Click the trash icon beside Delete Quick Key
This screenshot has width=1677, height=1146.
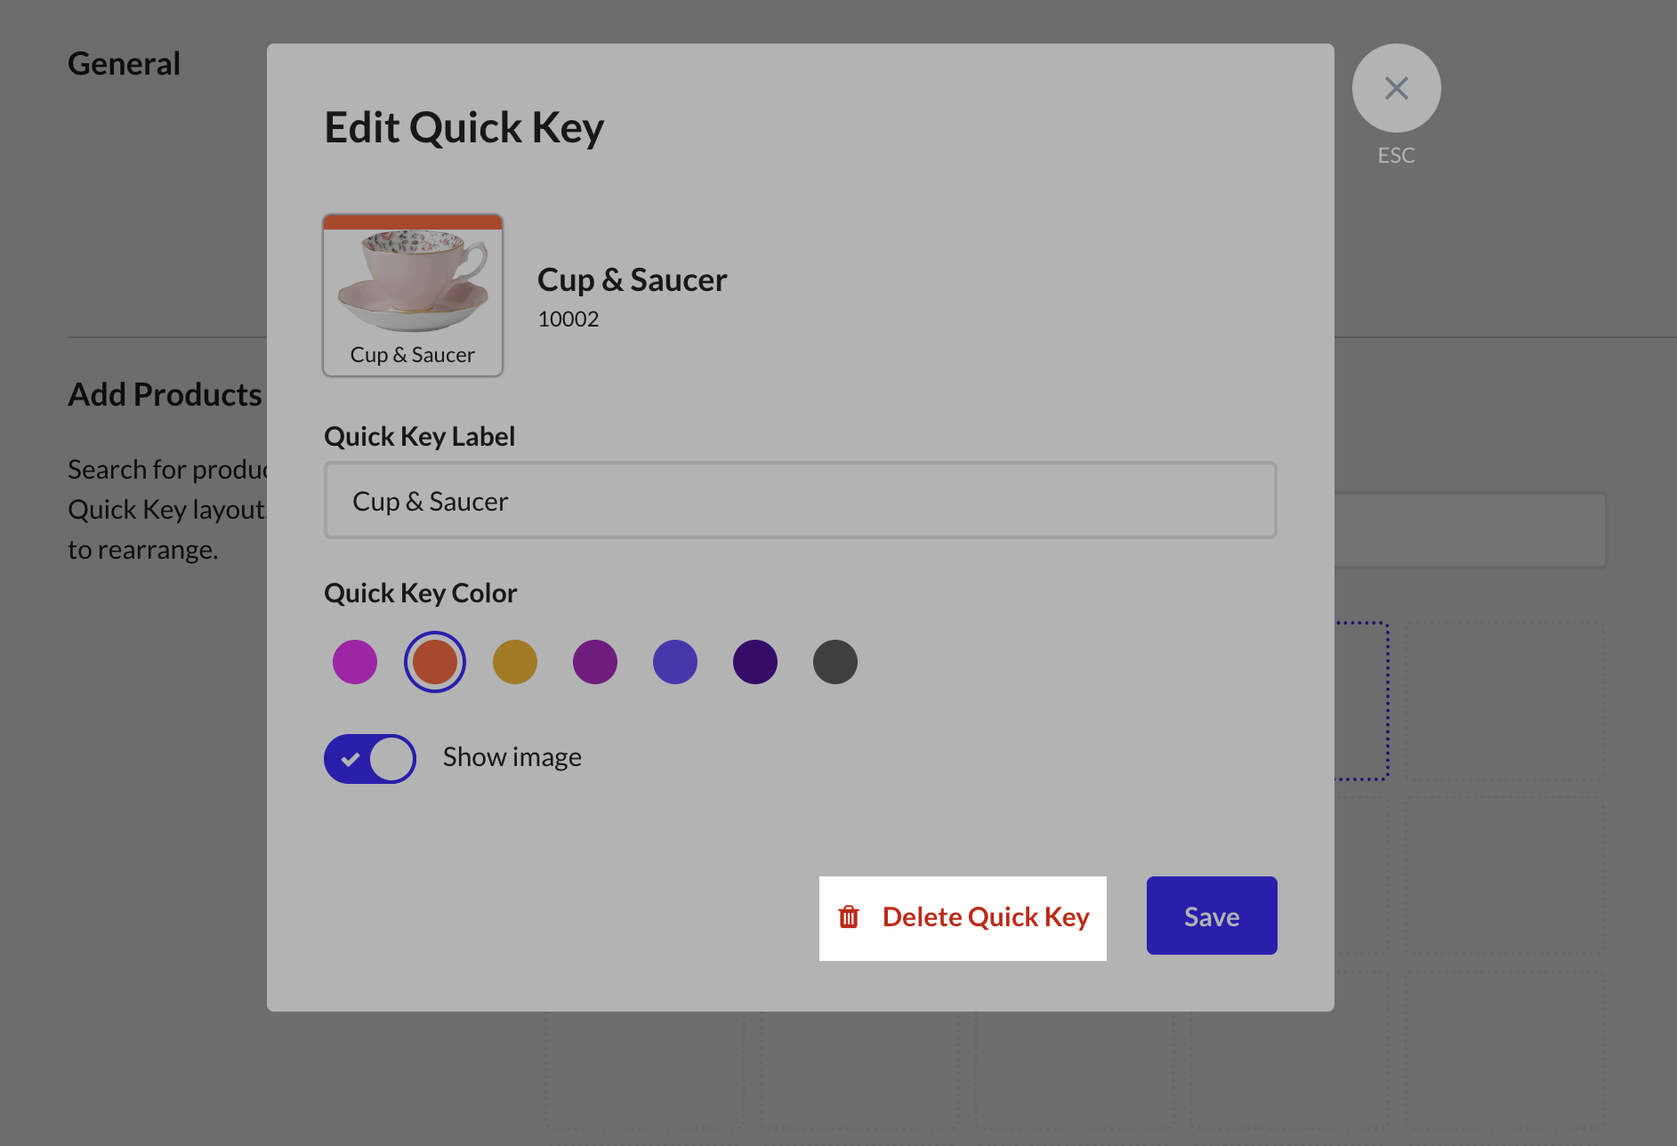(849, 917)
